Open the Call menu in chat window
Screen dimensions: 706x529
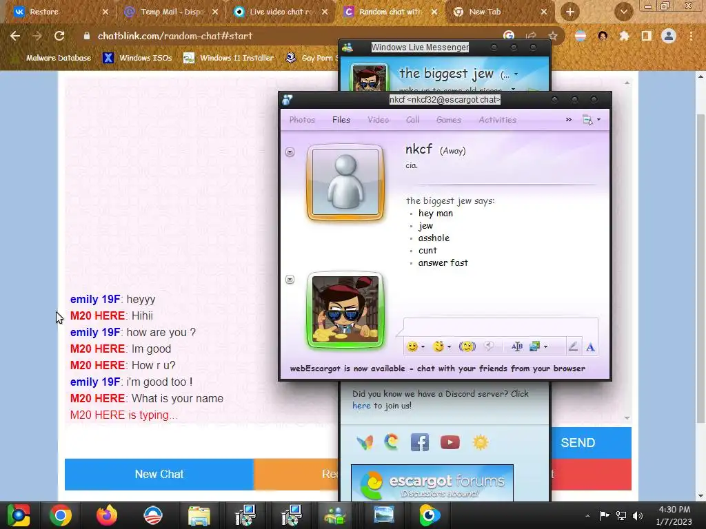click(412, 120)
